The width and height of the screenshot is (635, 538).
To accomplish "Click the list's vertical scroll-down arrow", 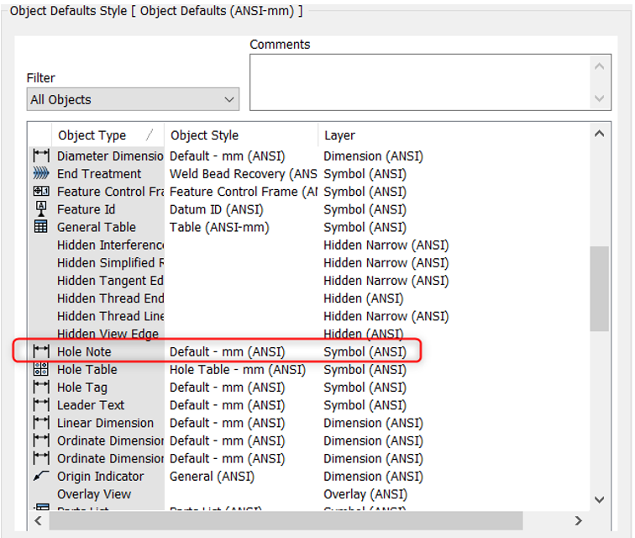I will click(600, 499).
